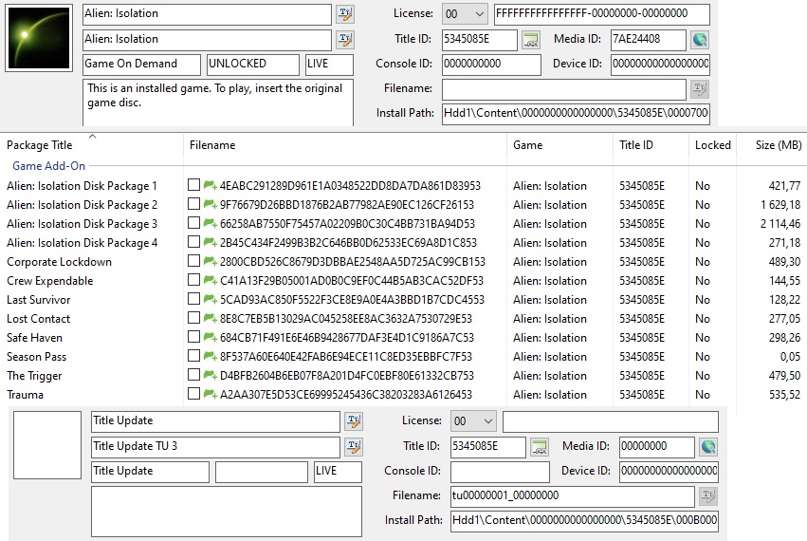Screen dimensions: 807x541
Task: Click the filename starting 66258AB7550F
Action: tap(347, 224)
